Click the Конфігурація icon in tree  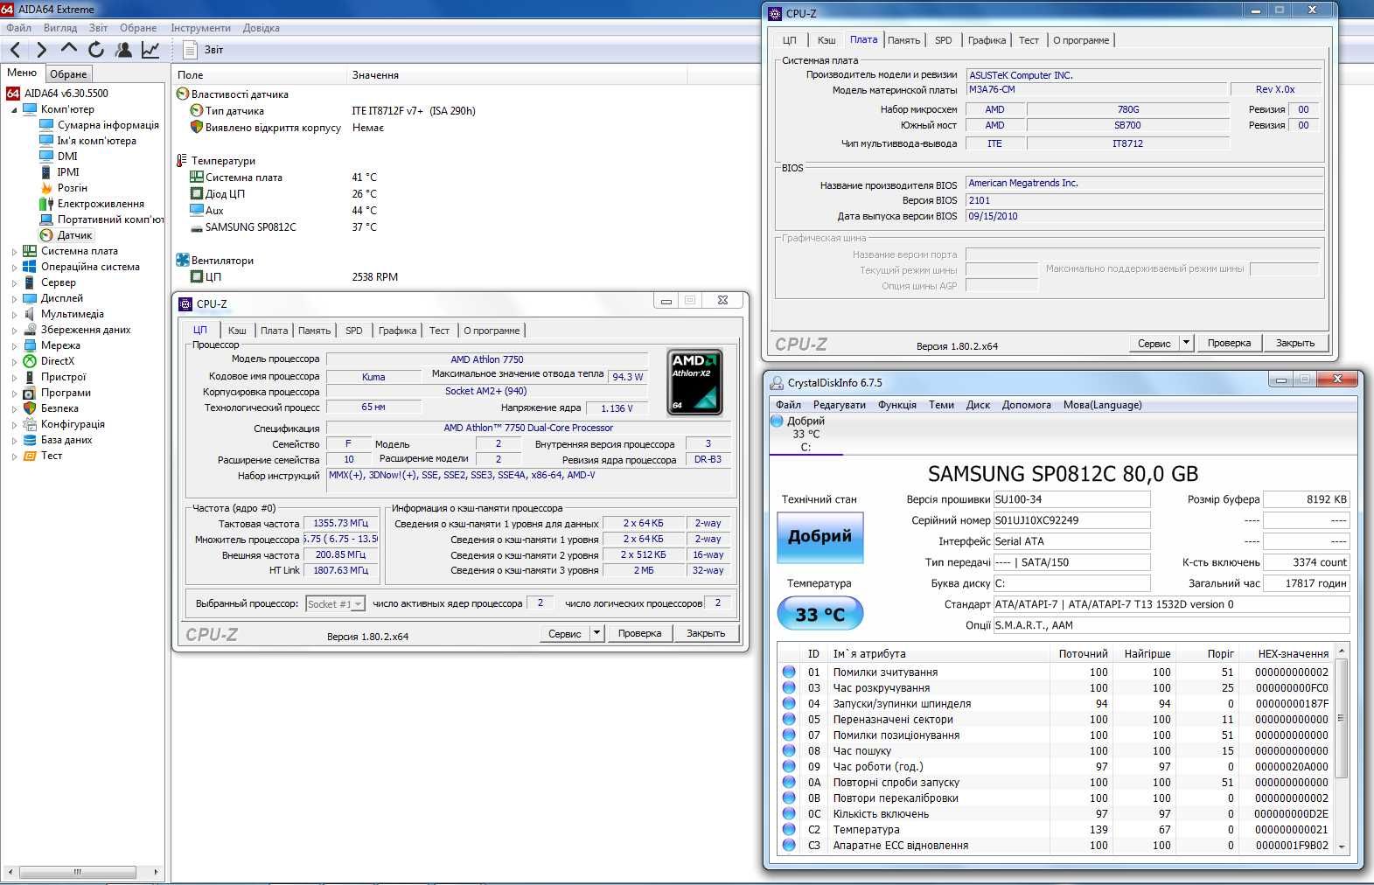coord(29,424)
